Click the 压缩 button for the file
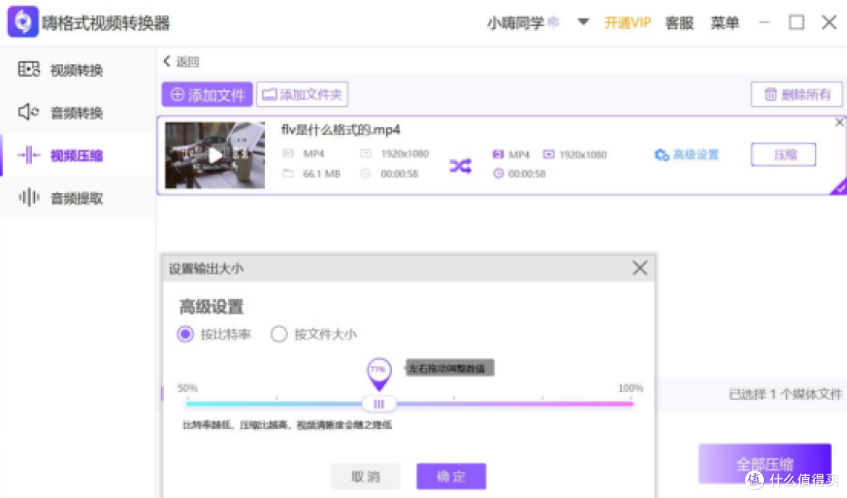The height and width of the screenshot is (498, 847). tap(783, 155)
